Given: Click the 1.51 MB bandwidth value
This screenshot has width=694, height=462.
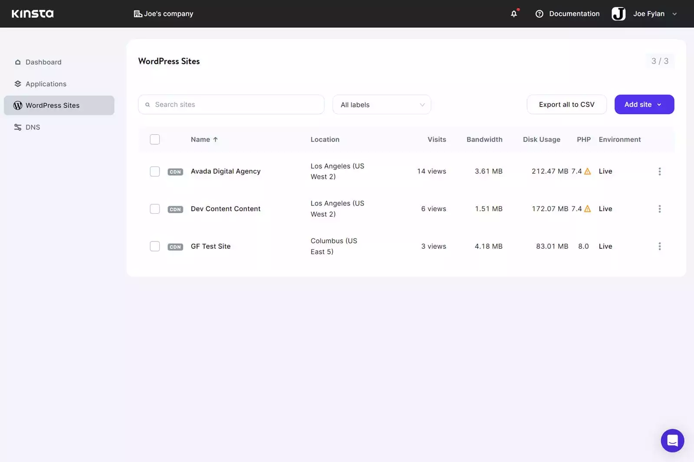Looking at the screenshot, I should pyautogui.click(x=489, y=209).
